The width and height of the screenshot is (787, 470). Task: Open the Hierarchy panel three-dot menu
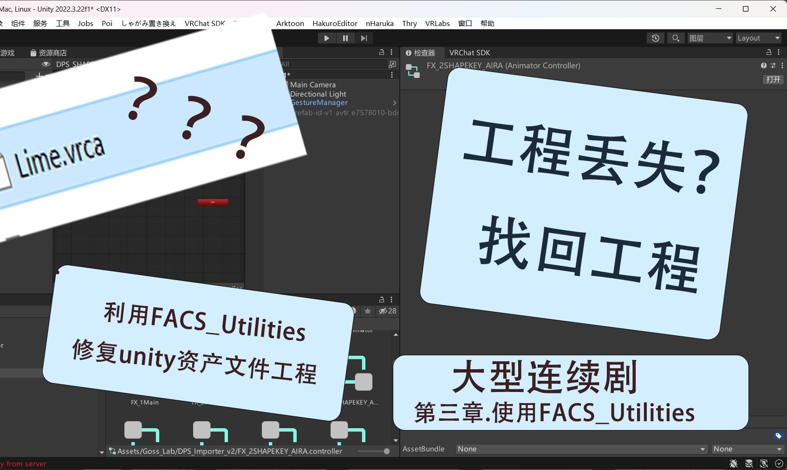point(391,52)
